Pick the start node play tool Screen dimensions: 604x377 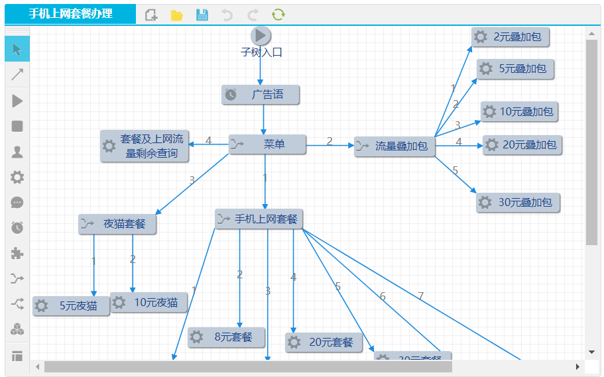pyautogui.click(x=17, y=101)
